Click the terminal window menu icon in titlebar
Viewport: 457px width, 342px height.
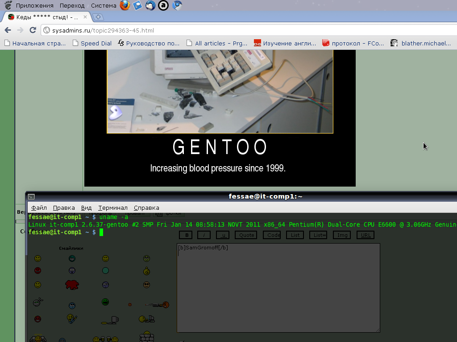pyautogui.click(x=31, y=197)
